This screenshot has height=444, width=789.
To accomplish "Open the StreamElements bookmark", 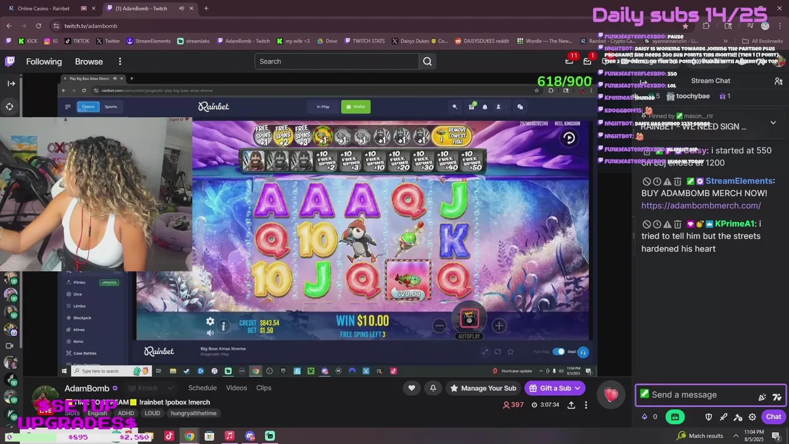I will (x=149, y=41).
